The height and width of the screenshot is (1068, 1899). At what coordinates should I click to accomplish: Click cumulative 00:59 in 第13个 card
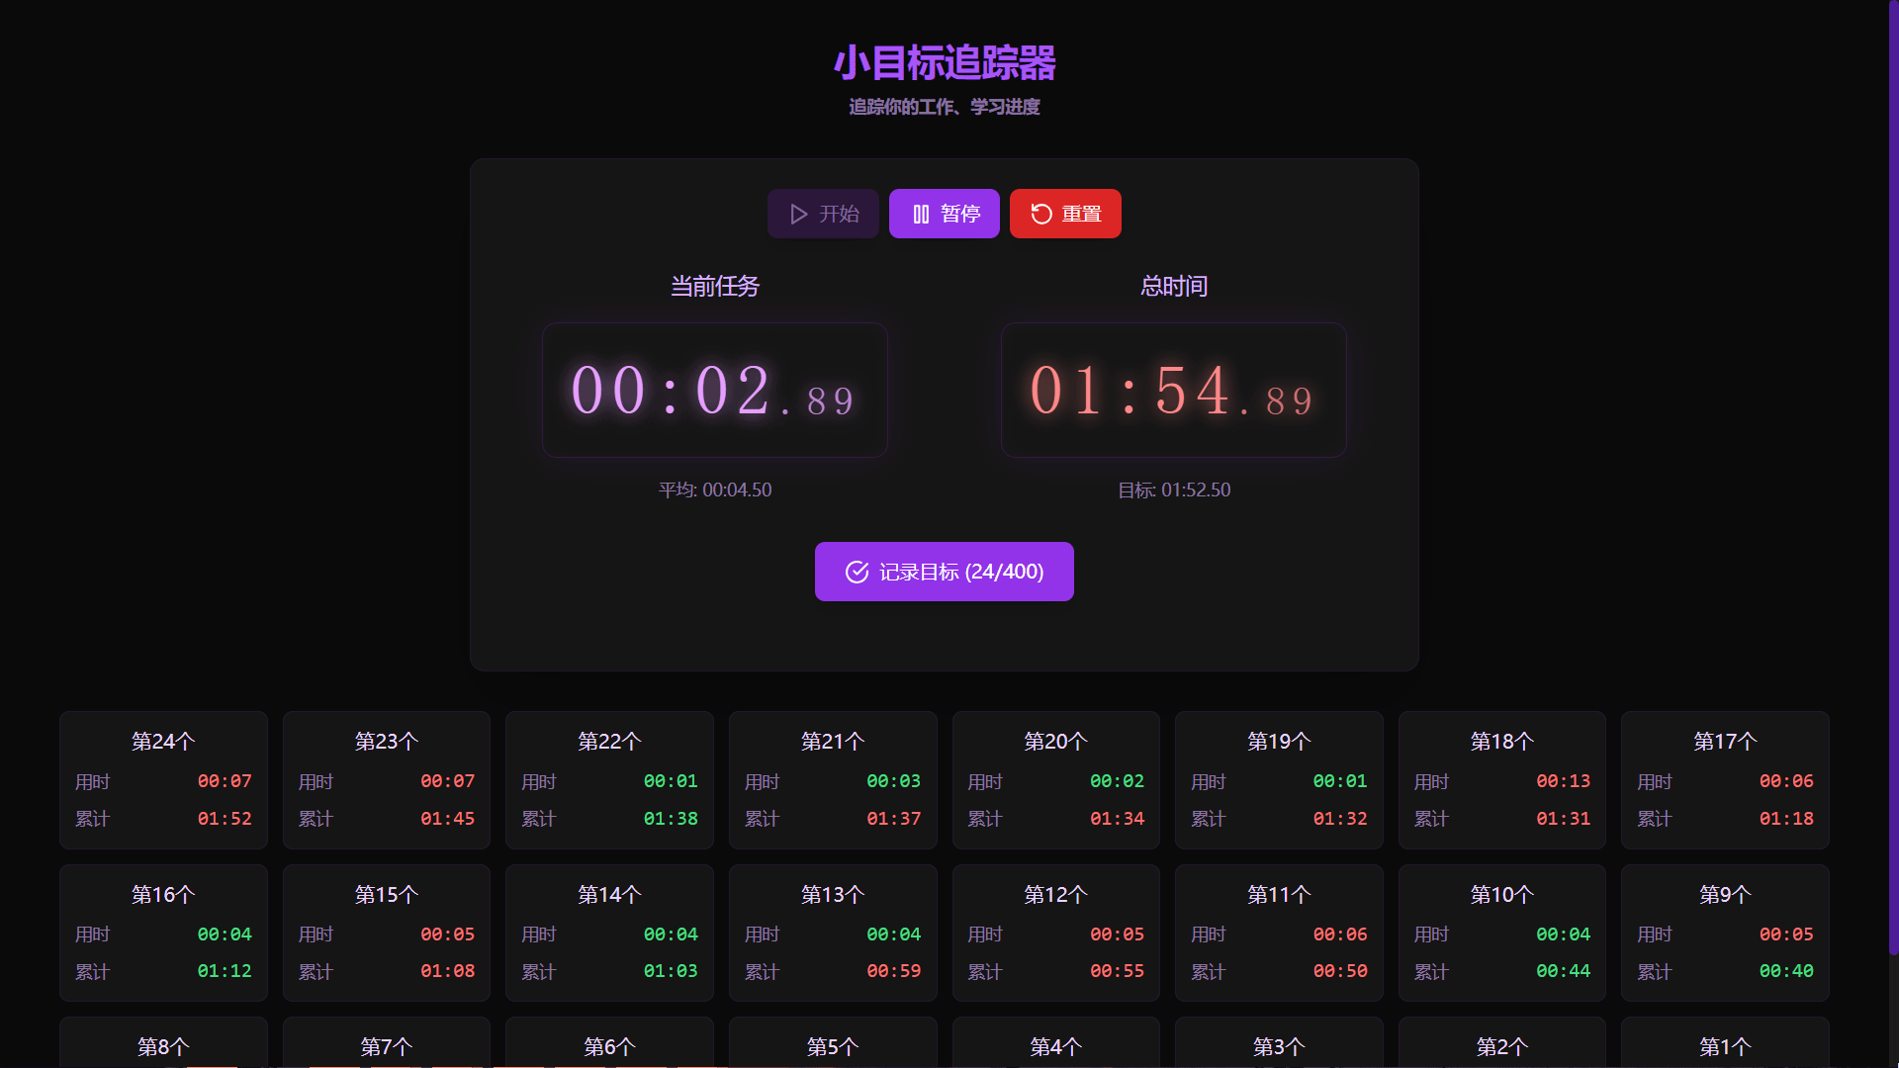tap(894, 971)
